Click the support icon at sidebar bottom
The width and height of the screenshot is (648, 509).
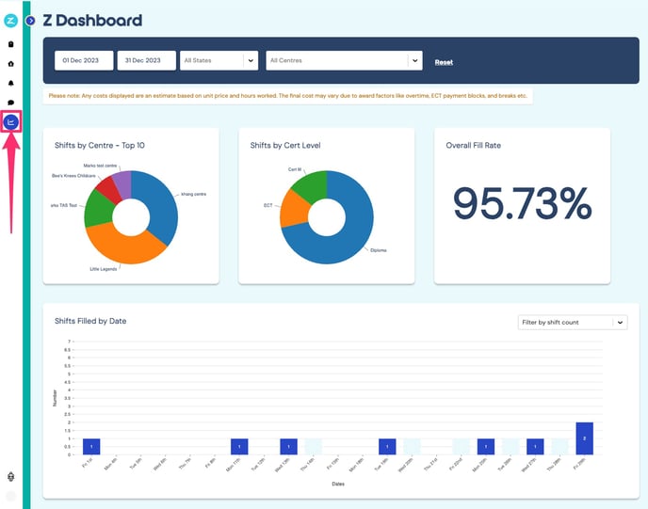pos(11,476)
